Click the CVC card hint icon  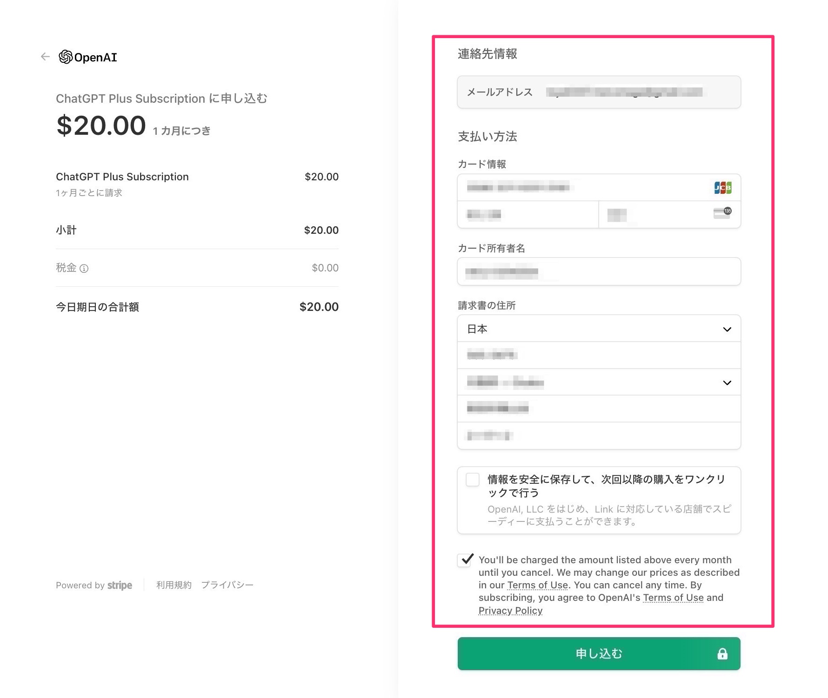click(722, 213)
